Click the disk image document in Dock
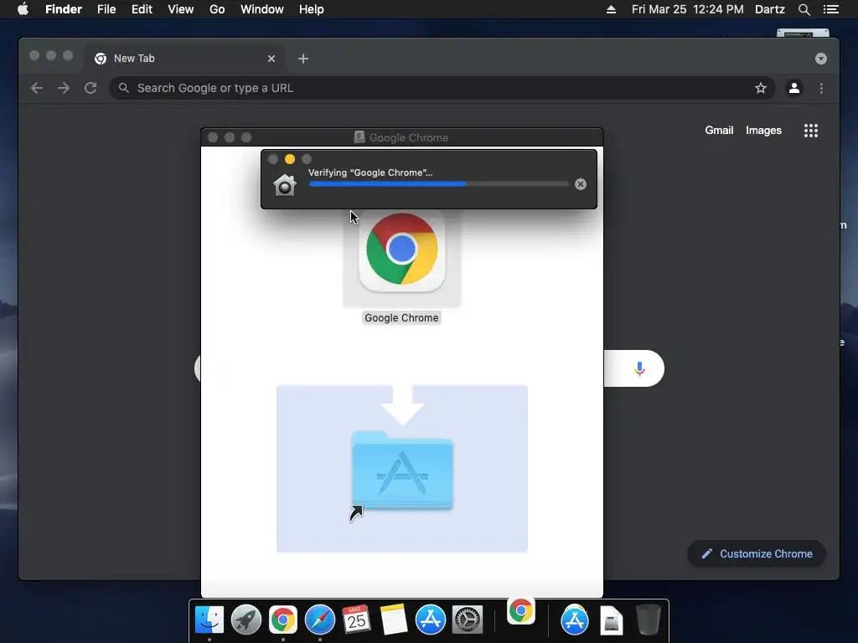The image size is (858, 643). click(x=611, y=620)
